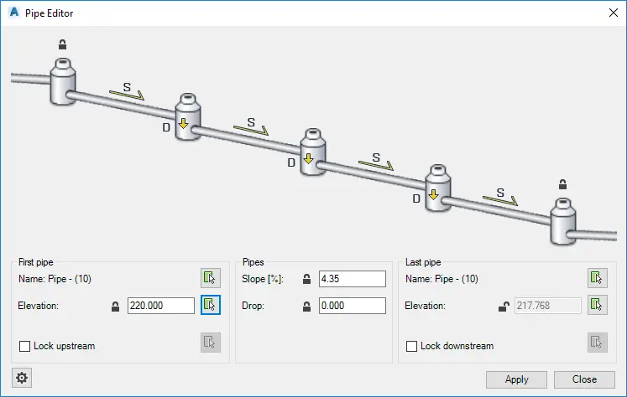Click padlock above last structure in diagram
The height and width of the screenshot is (397, 627).
562,184
